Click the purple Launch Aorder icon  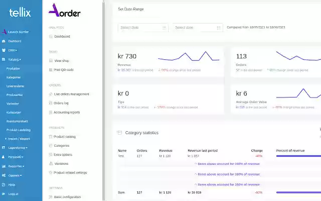pyautogui.click(x=5, y=32)
